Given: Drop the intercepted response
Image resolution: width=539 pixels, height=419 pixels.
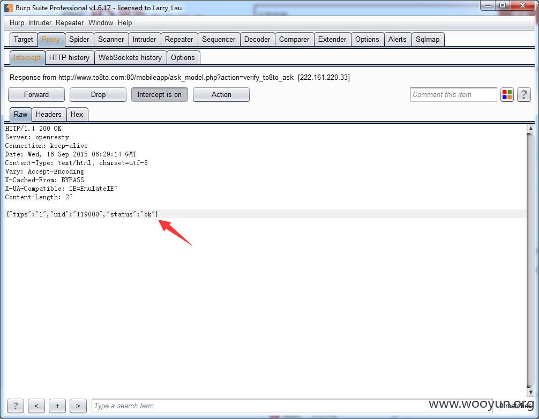Looking at the screenshot, I should pos(98,94).
